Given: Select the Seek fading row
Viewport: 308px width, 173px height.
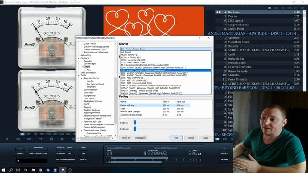Looking at the screenshot, I should pyautogui.click(x=155, y=109).
